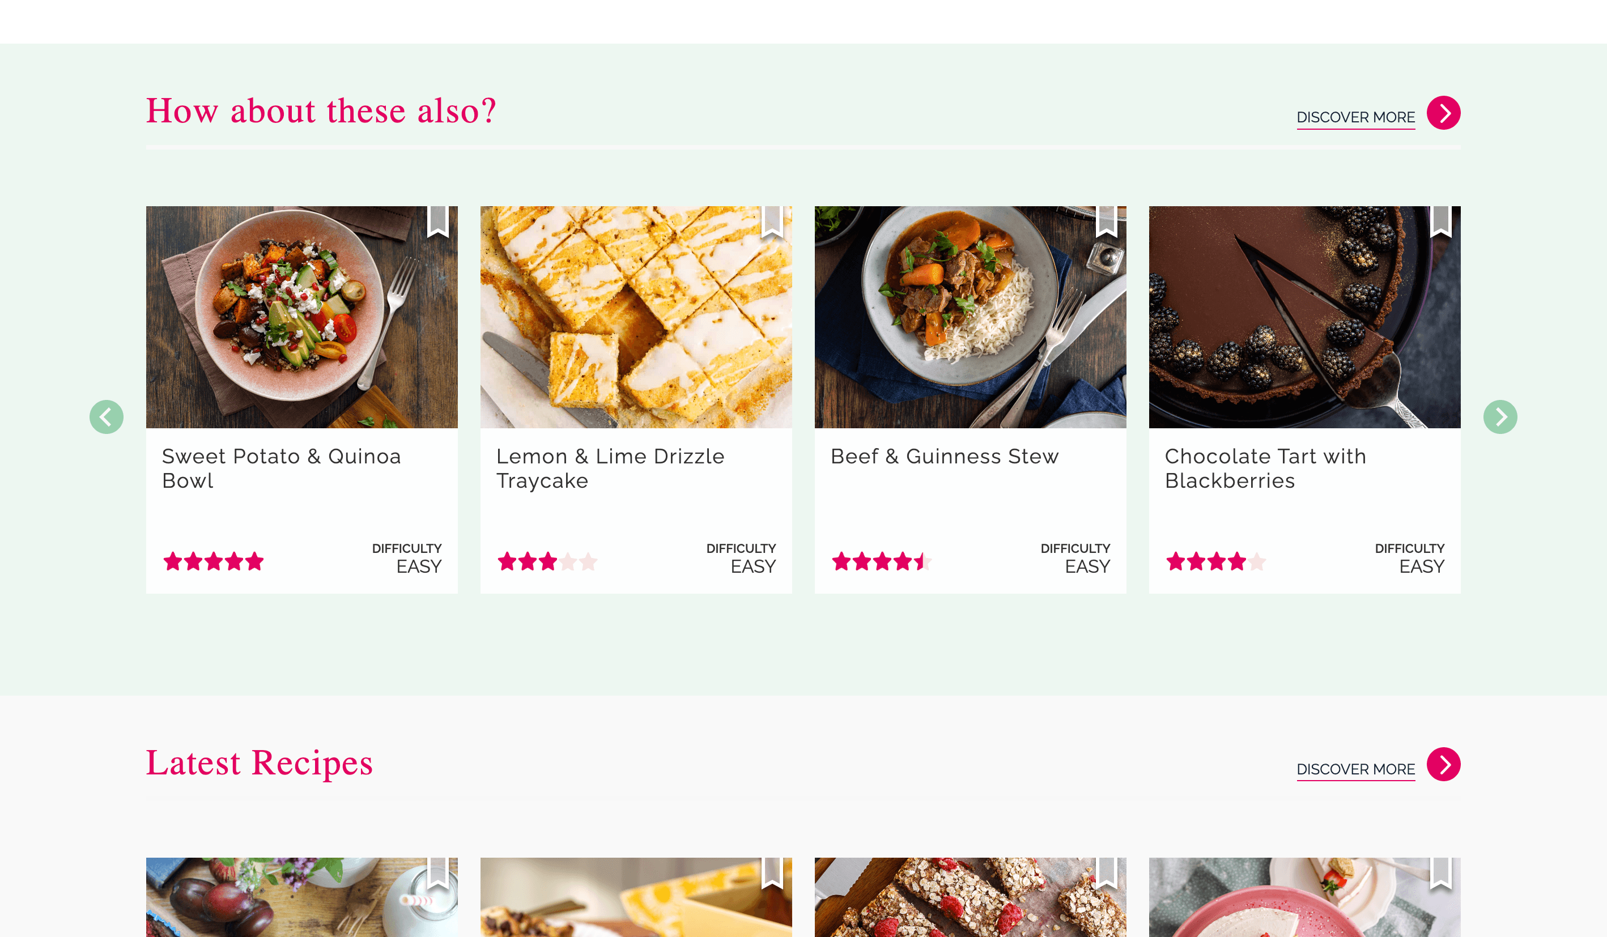Rate the Lemon & Lime Drizzle Traycake stars
1607x937 pixels.
(x=547, y=561)
